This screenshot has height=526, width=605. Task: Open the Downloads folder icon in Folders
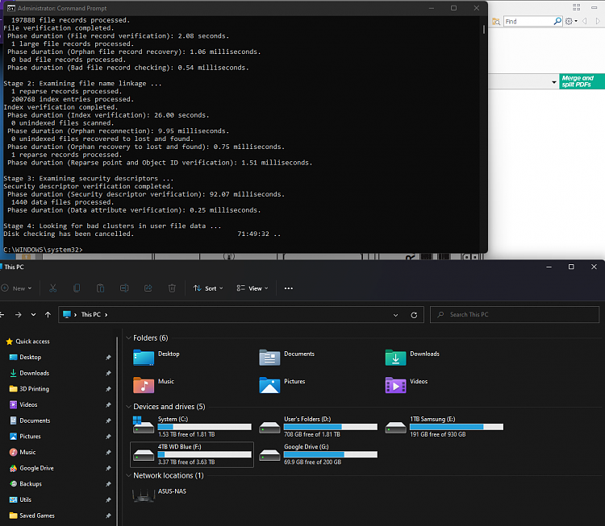coord(395,357)
